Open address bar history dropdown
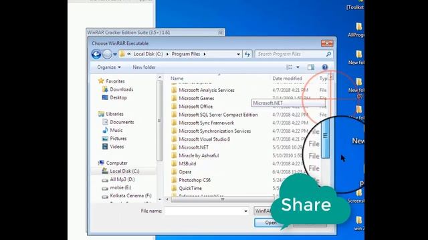Viewport: 428px width, 240px height. (238, 54)
